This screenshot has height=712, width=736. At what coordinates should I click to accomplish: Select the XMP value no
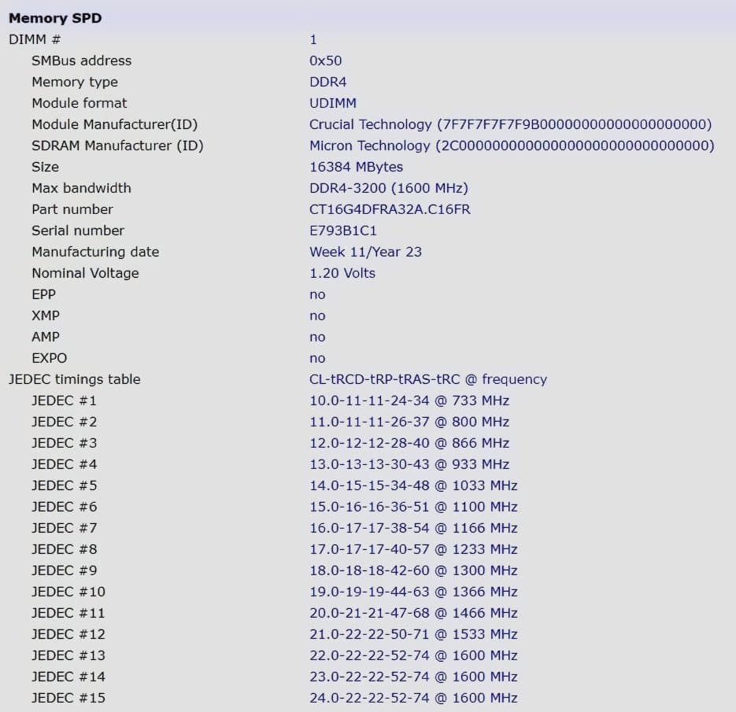[317, 315]
